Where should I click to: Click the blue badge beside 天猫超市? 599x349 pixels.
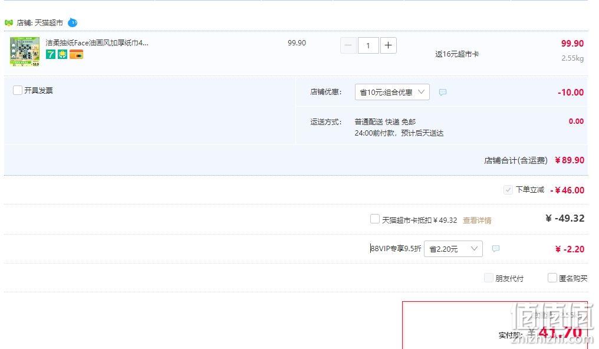[72, 23]
